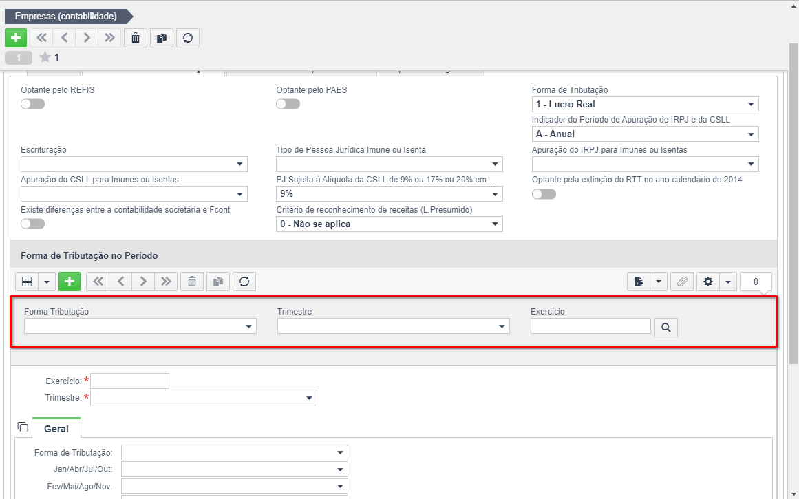Delete period entry with trash icon

192,282
